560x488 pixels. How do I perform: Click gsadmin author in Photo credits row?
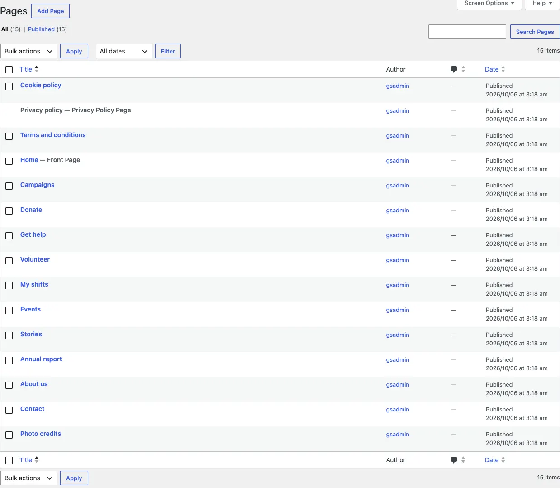pyautogui.click(x=398, y=434)
